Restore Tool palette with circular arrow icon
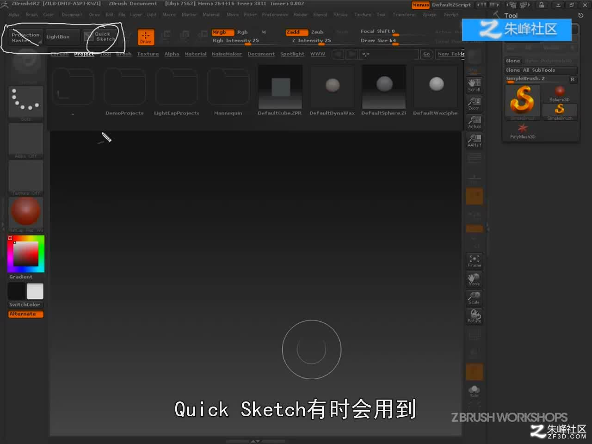This screenshot has height=444, width=592. pos(581,15)
